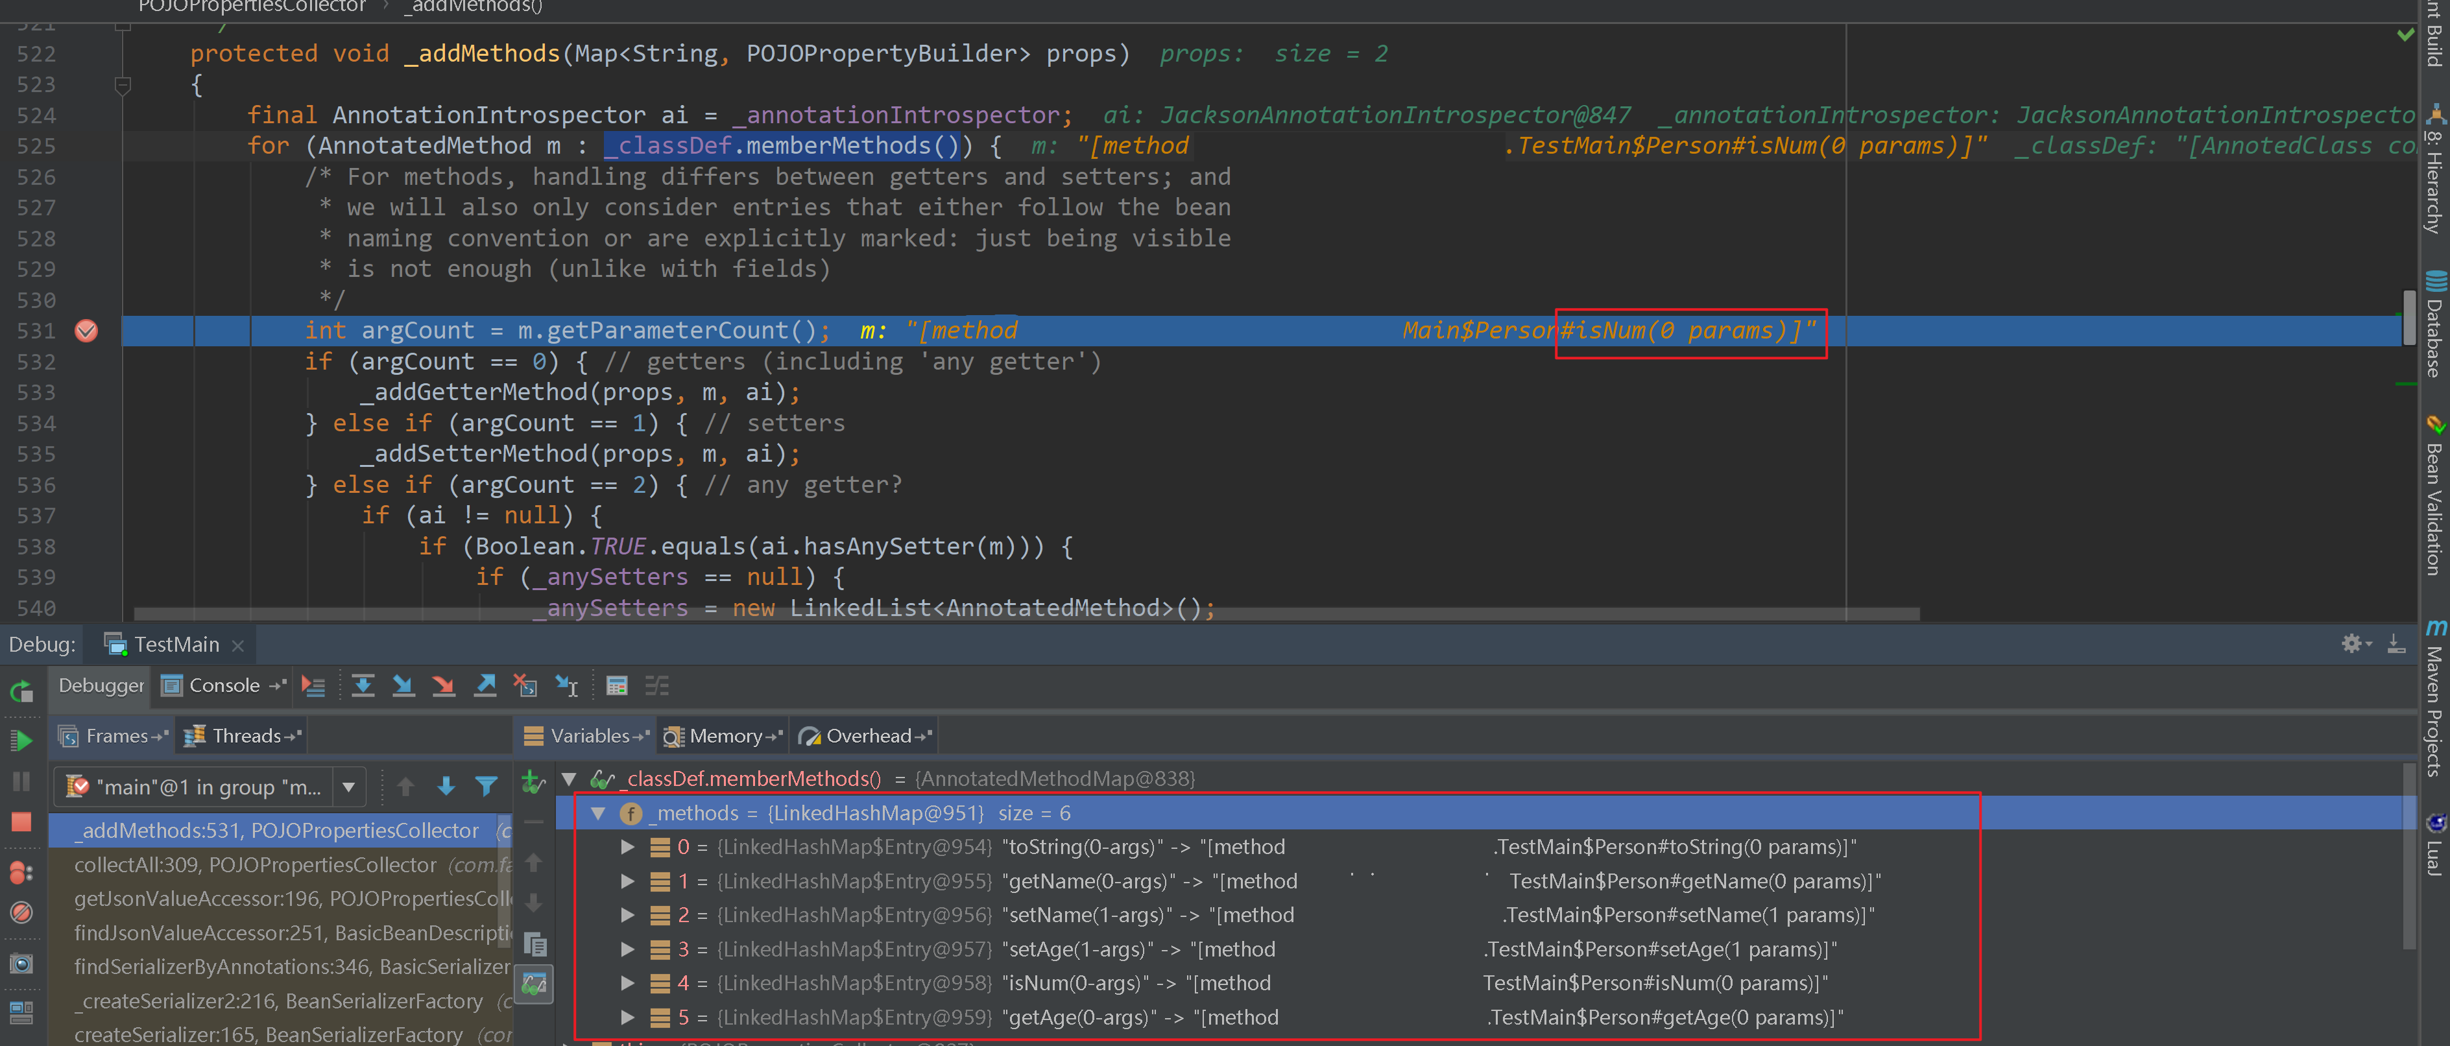Open restore layout icon in debug sidebar

coord(21,1012)
